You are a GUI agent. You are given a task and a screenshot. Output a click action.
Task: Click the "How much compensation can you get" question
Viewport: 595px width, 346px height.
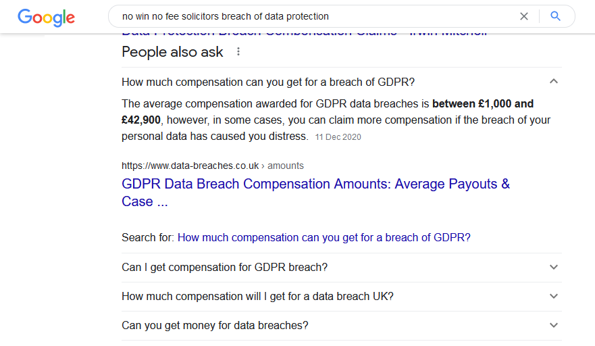click(x=268, y=82)
